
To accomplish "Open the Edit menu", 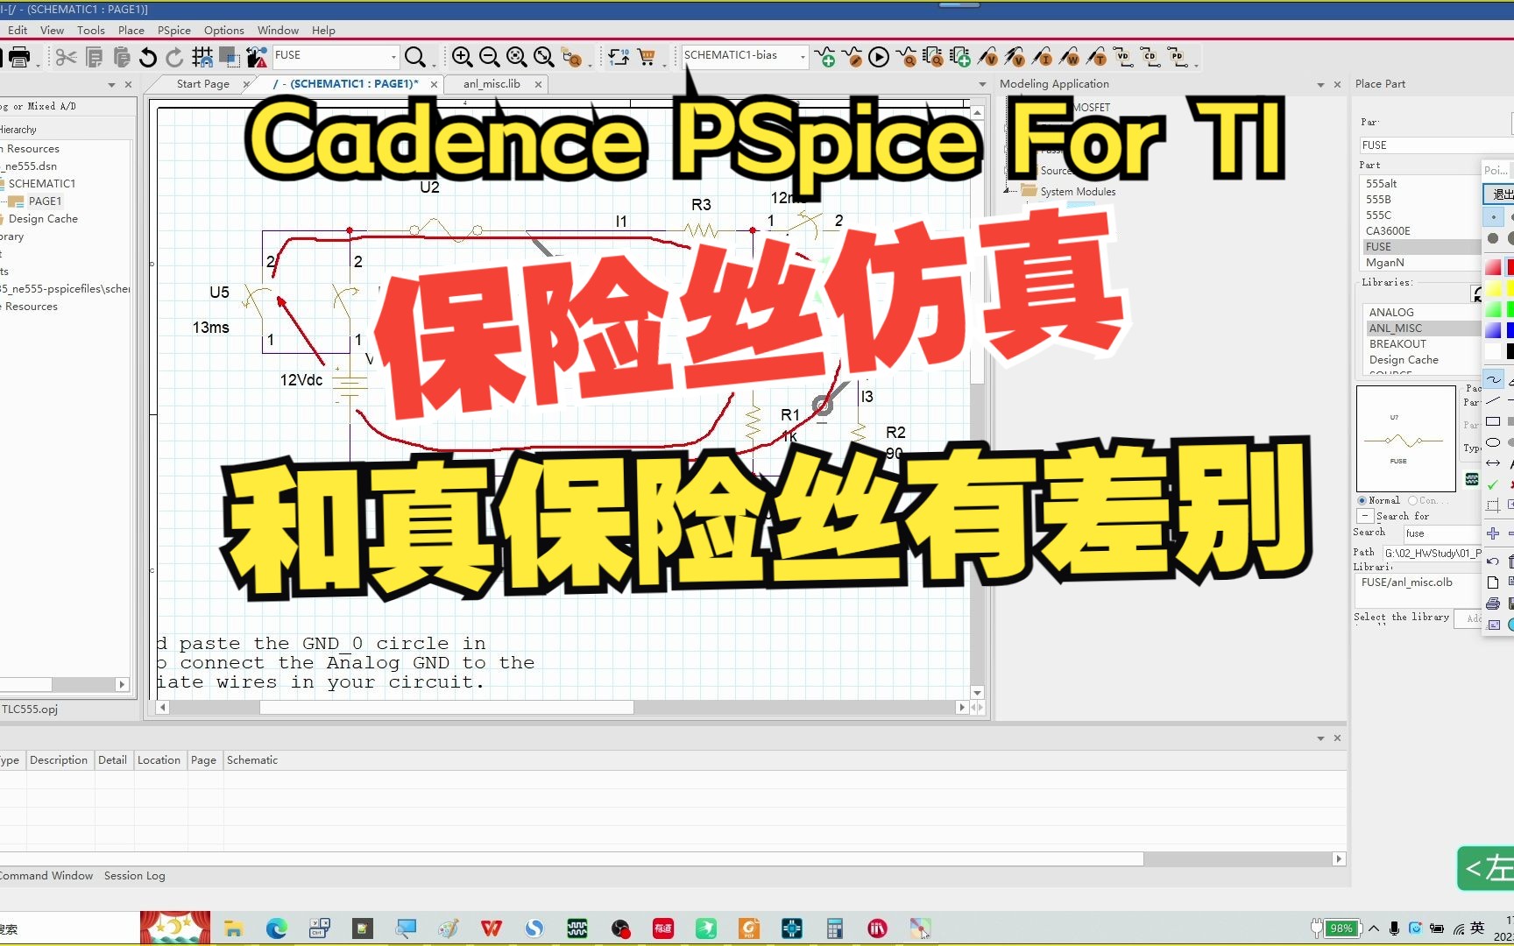I will click(18, 30).
